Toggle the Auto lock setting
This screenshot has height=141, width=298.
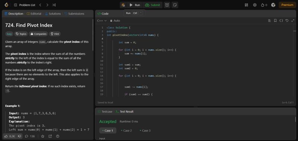[115, 21]
